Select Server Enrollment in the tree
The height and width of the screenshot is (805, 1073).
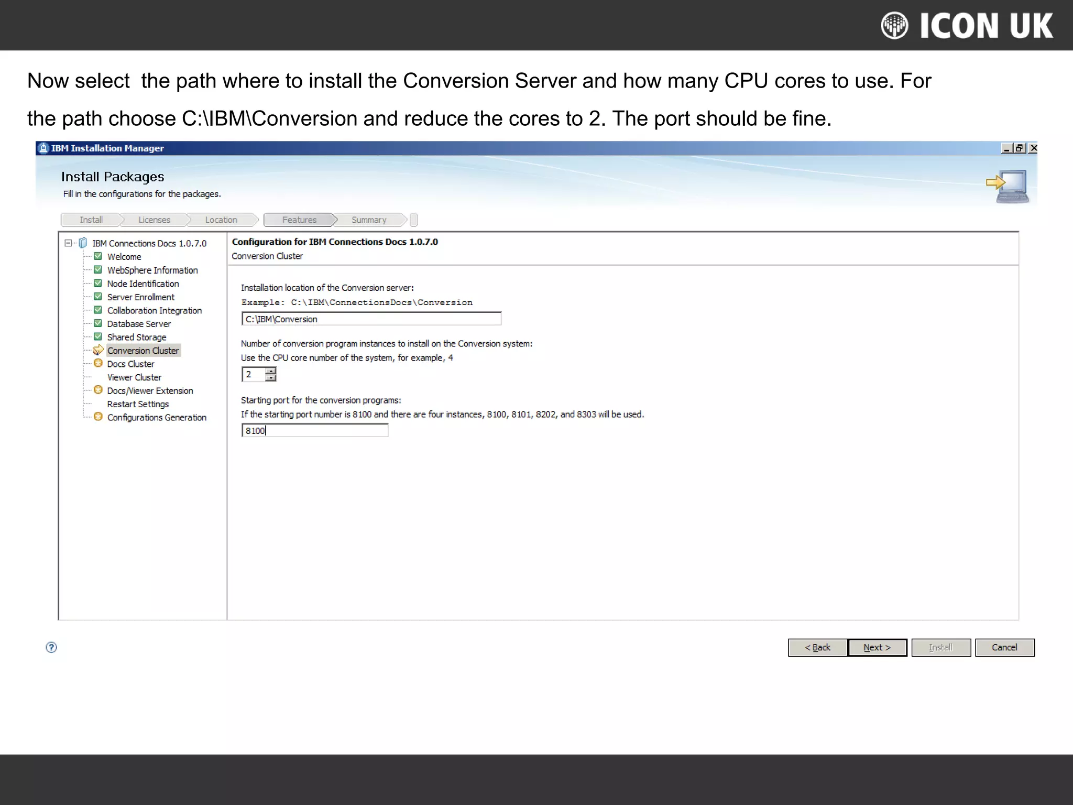pyautogui.click(x=141, y=297)
